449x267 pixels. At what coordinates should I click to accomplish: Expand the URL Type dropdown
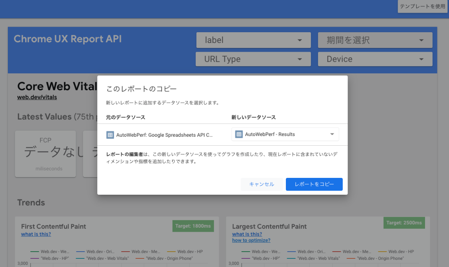click(253, 59)
